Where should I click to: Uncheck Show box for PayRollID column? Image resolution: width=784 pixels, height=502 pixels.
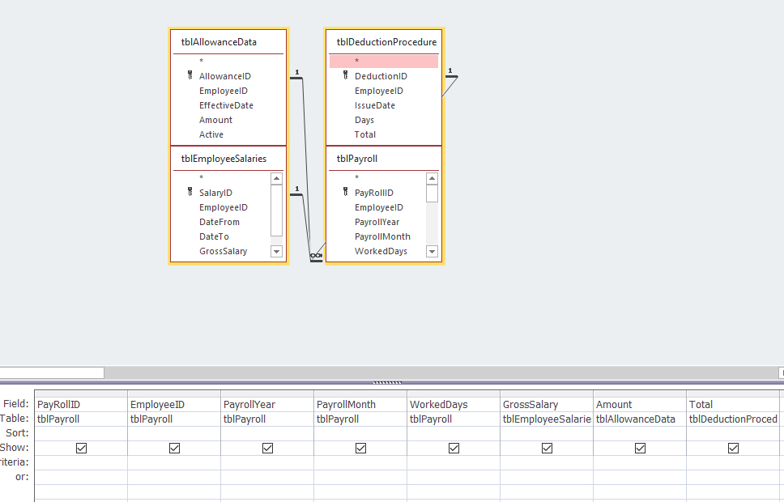pos(81,448)
